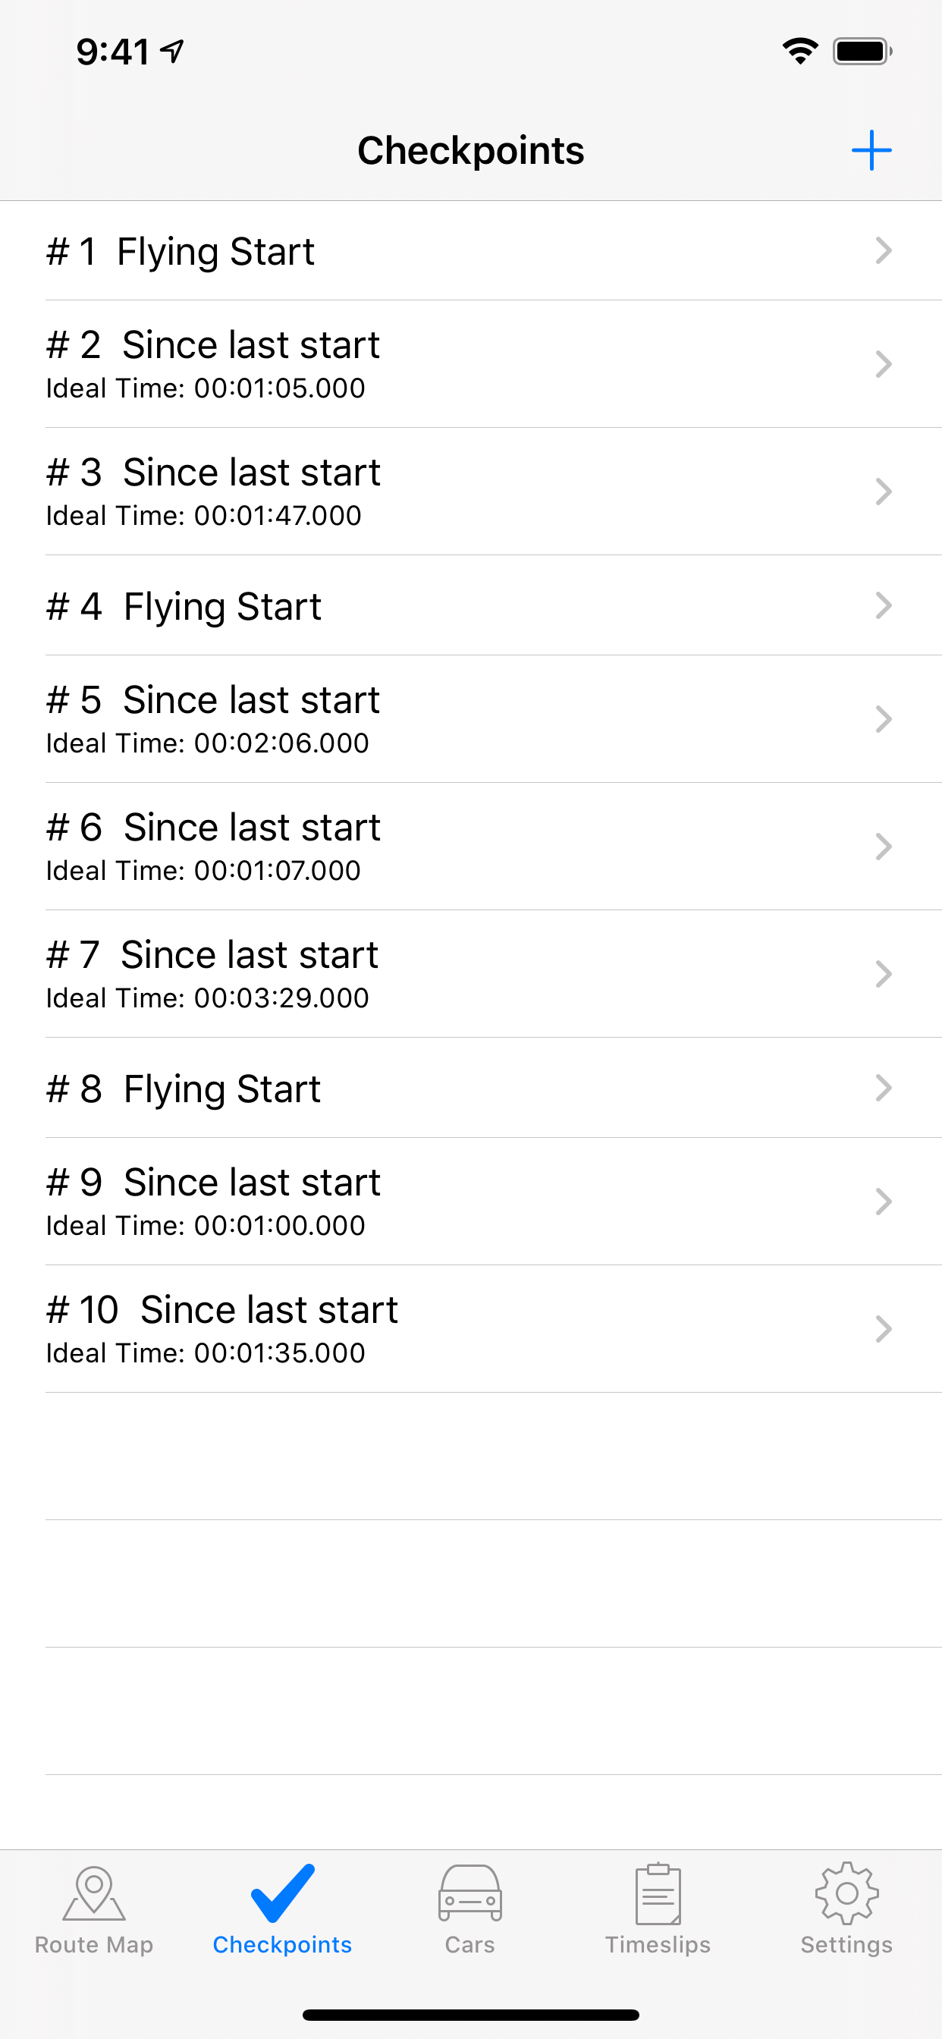Tap the Wi-Fi status icon

800,52
